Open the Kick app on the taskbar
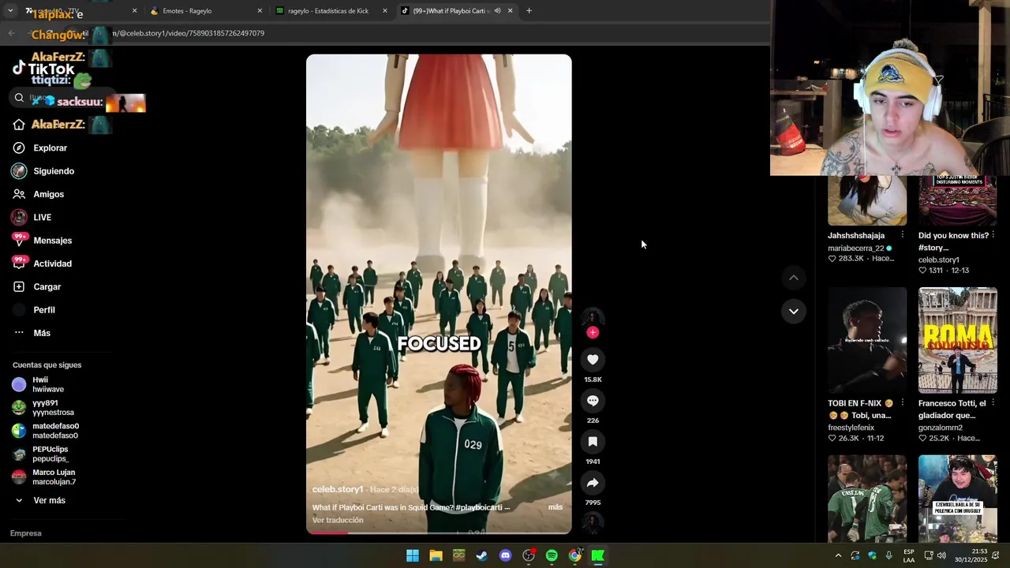This screenshot has width=1010, height=568. [x=598, y=555]
